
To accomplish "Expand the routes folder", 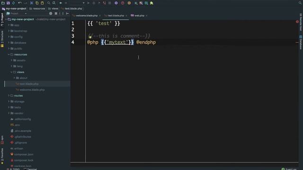I will pyautogui.click(x=9, y=95).
